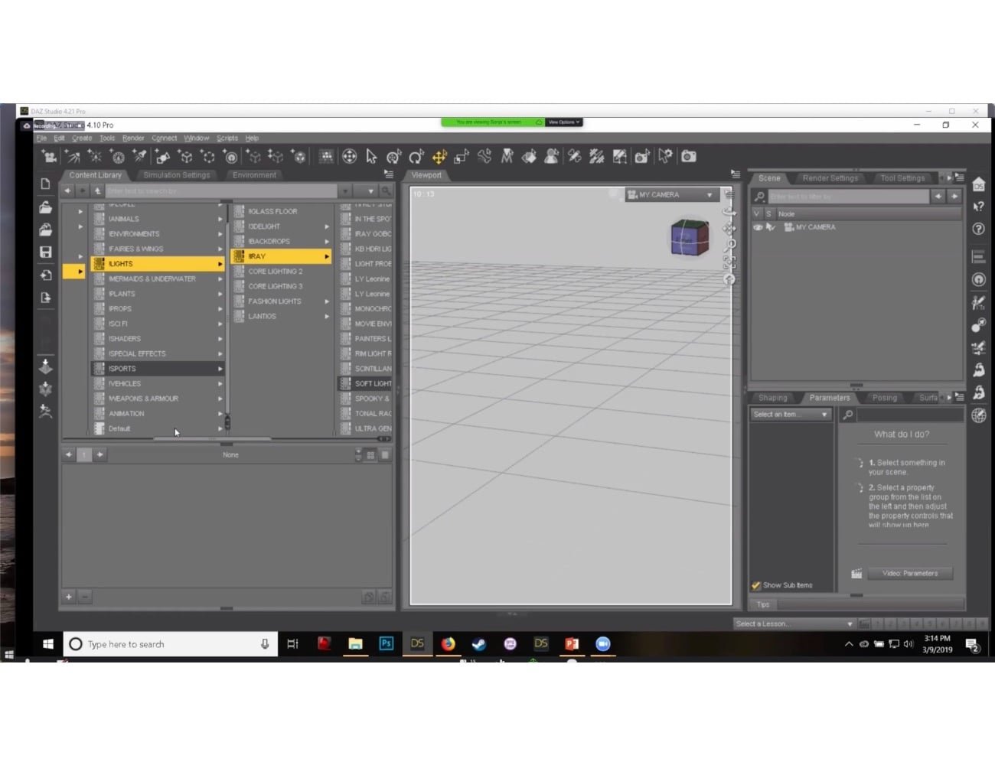Toggle Show Sub Items checkbox
This screenshot has height=765, width=995.
(x=756, y=585)
